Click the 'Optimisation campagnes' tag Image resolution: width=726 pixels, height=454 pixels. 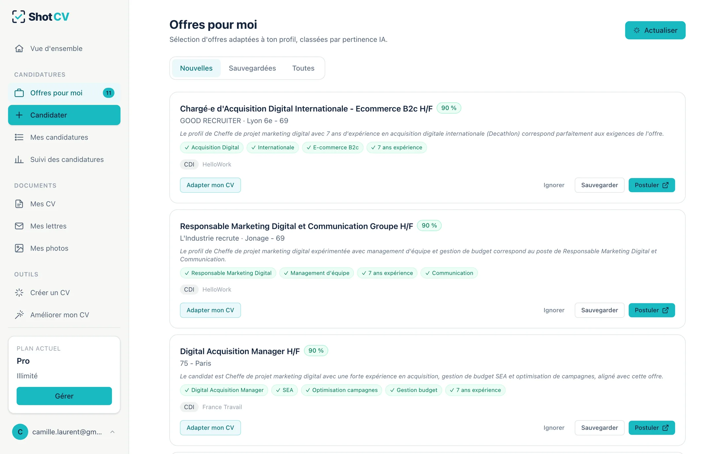coord(342,390)
